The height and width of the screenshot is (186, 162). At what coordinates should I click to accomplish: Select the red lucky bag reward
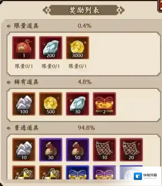pyautogui.click(x=24, y=48)
